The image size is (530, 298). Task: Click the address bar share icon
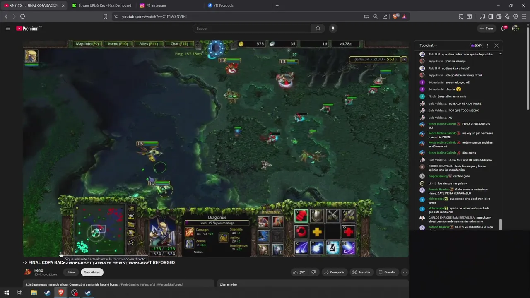(x=385, y=17)
